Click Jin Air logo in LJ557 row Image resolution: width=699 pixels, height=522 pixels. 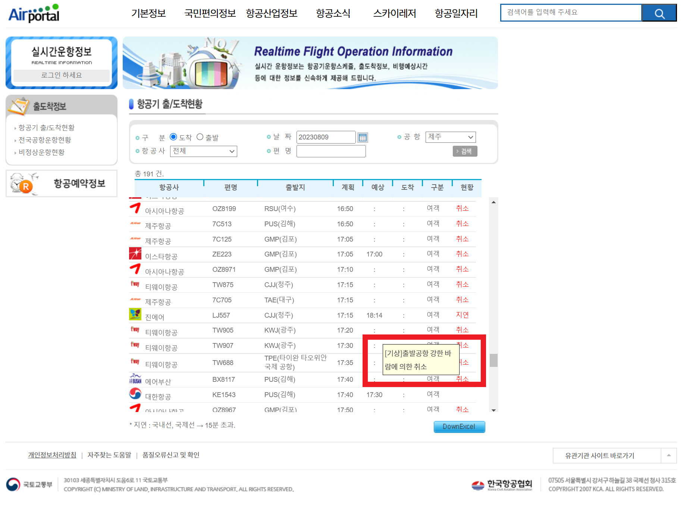point(135,314)
